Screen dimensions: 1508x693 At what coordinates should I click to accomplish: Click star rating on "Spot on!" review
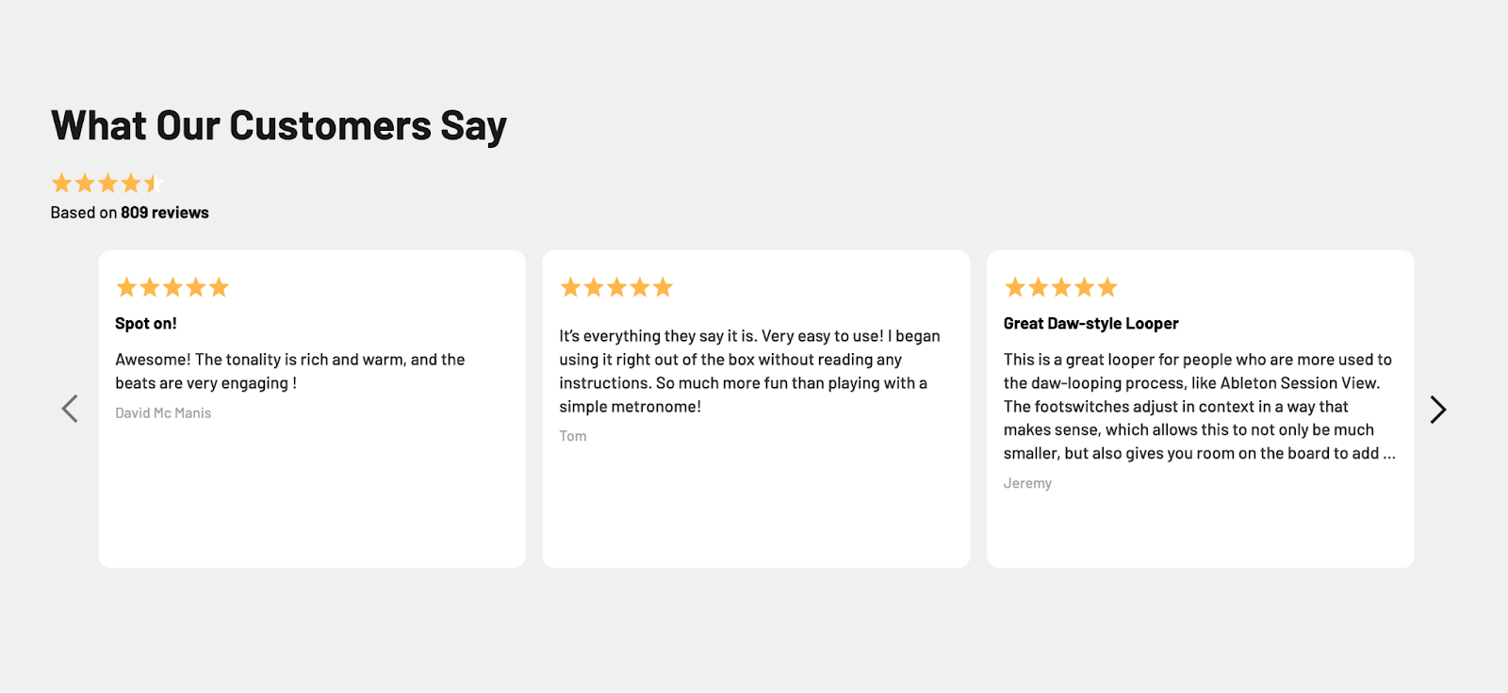172,287
